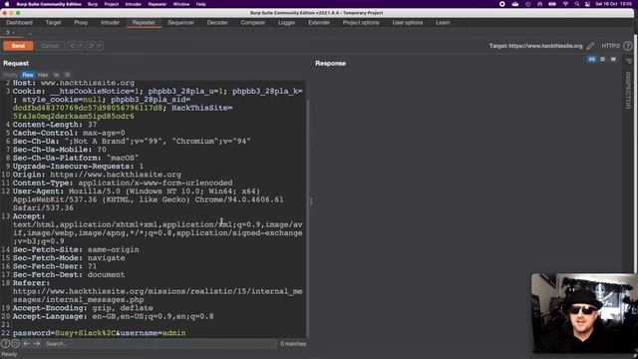Screen dimensions: 638x359
Task: Jump to next search match arrow
Action: pyautogui.click(x=37, y=344)
